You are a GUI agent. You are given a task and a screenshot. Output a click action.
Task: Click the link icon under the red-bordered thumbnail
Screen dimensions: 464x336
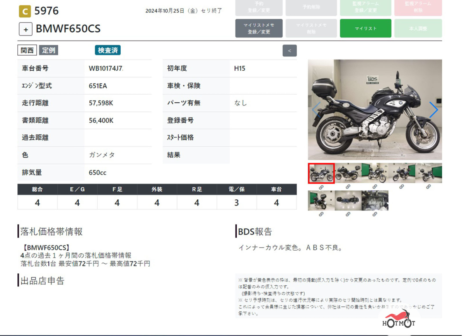coord(321,187)
